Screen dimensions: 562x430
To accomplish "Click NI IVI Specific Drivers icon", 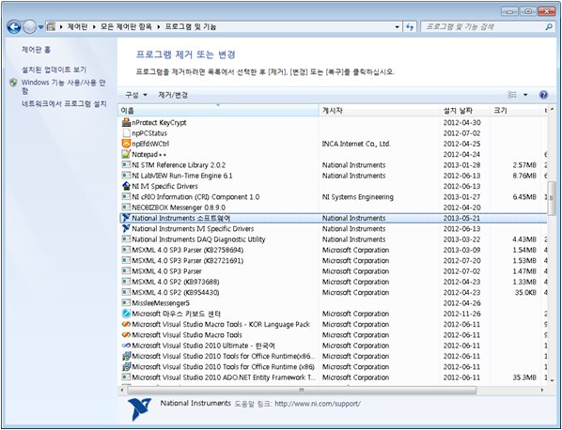I will click(x=126, y=186).
